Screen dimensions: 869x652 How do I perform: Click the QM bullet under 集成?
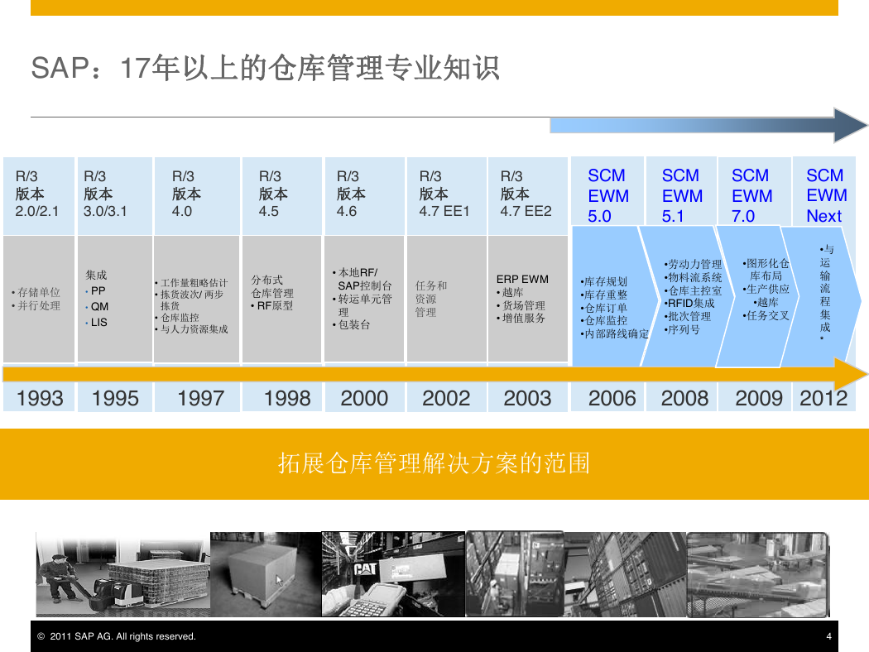(97, 306)
